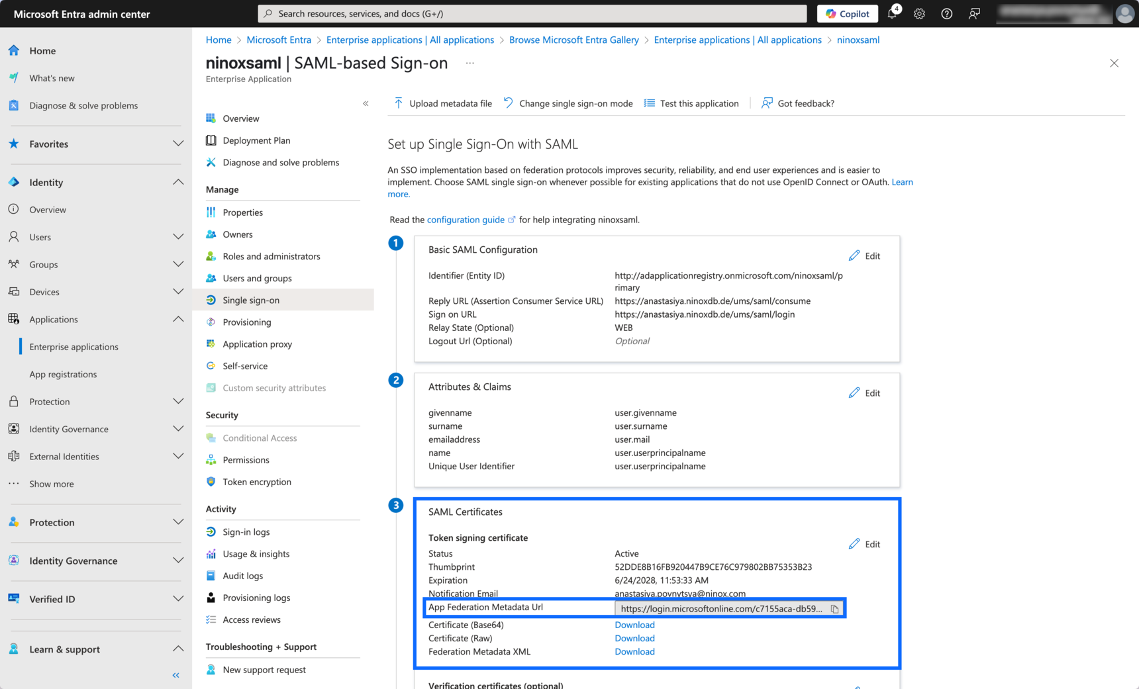Select Token encryption in Security
This screenshot has width=1139, height=689.
tap(256, 482)
